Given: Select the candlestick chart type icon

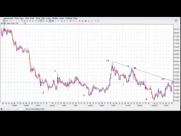Looking at the screenshot, I should click(4, 21).
